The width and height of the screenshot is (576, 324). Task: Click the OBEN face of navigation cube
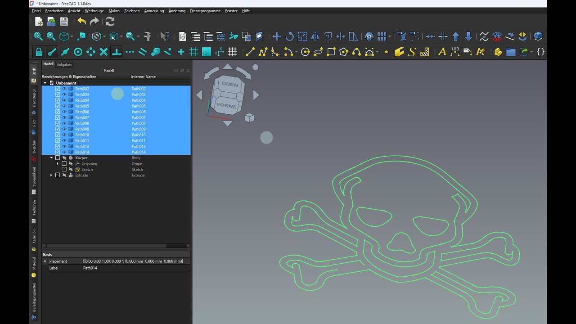229,84
